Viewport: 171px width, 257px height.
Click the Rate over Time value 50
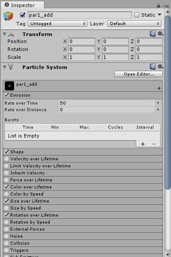107,103
